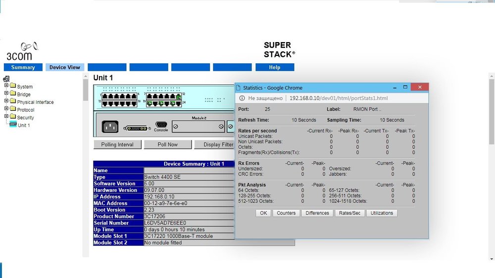The image size is (495, 278).
Task: Click the network root icon above System
Action: (x=6, y=79)
